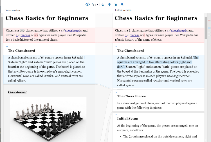This screenshot has height=142, width=211.
Task: Collapse The Chess Pieces section
Action: 116,92
